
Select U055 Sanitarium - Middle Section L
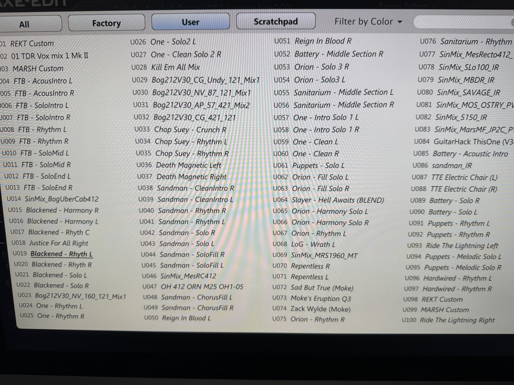pyautogui.click(x=333, y=92)
